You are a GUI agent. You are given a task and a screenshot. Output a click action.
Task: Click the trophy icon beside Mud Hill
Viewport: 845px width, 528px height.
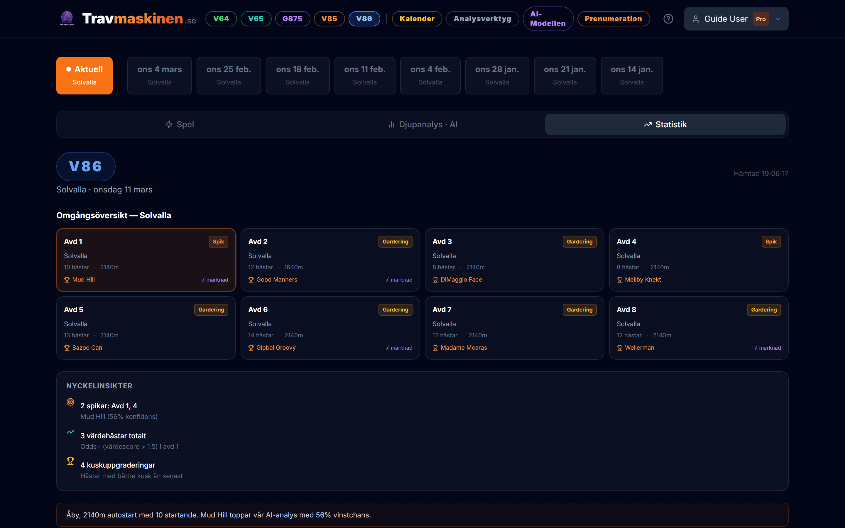point(67,280)
